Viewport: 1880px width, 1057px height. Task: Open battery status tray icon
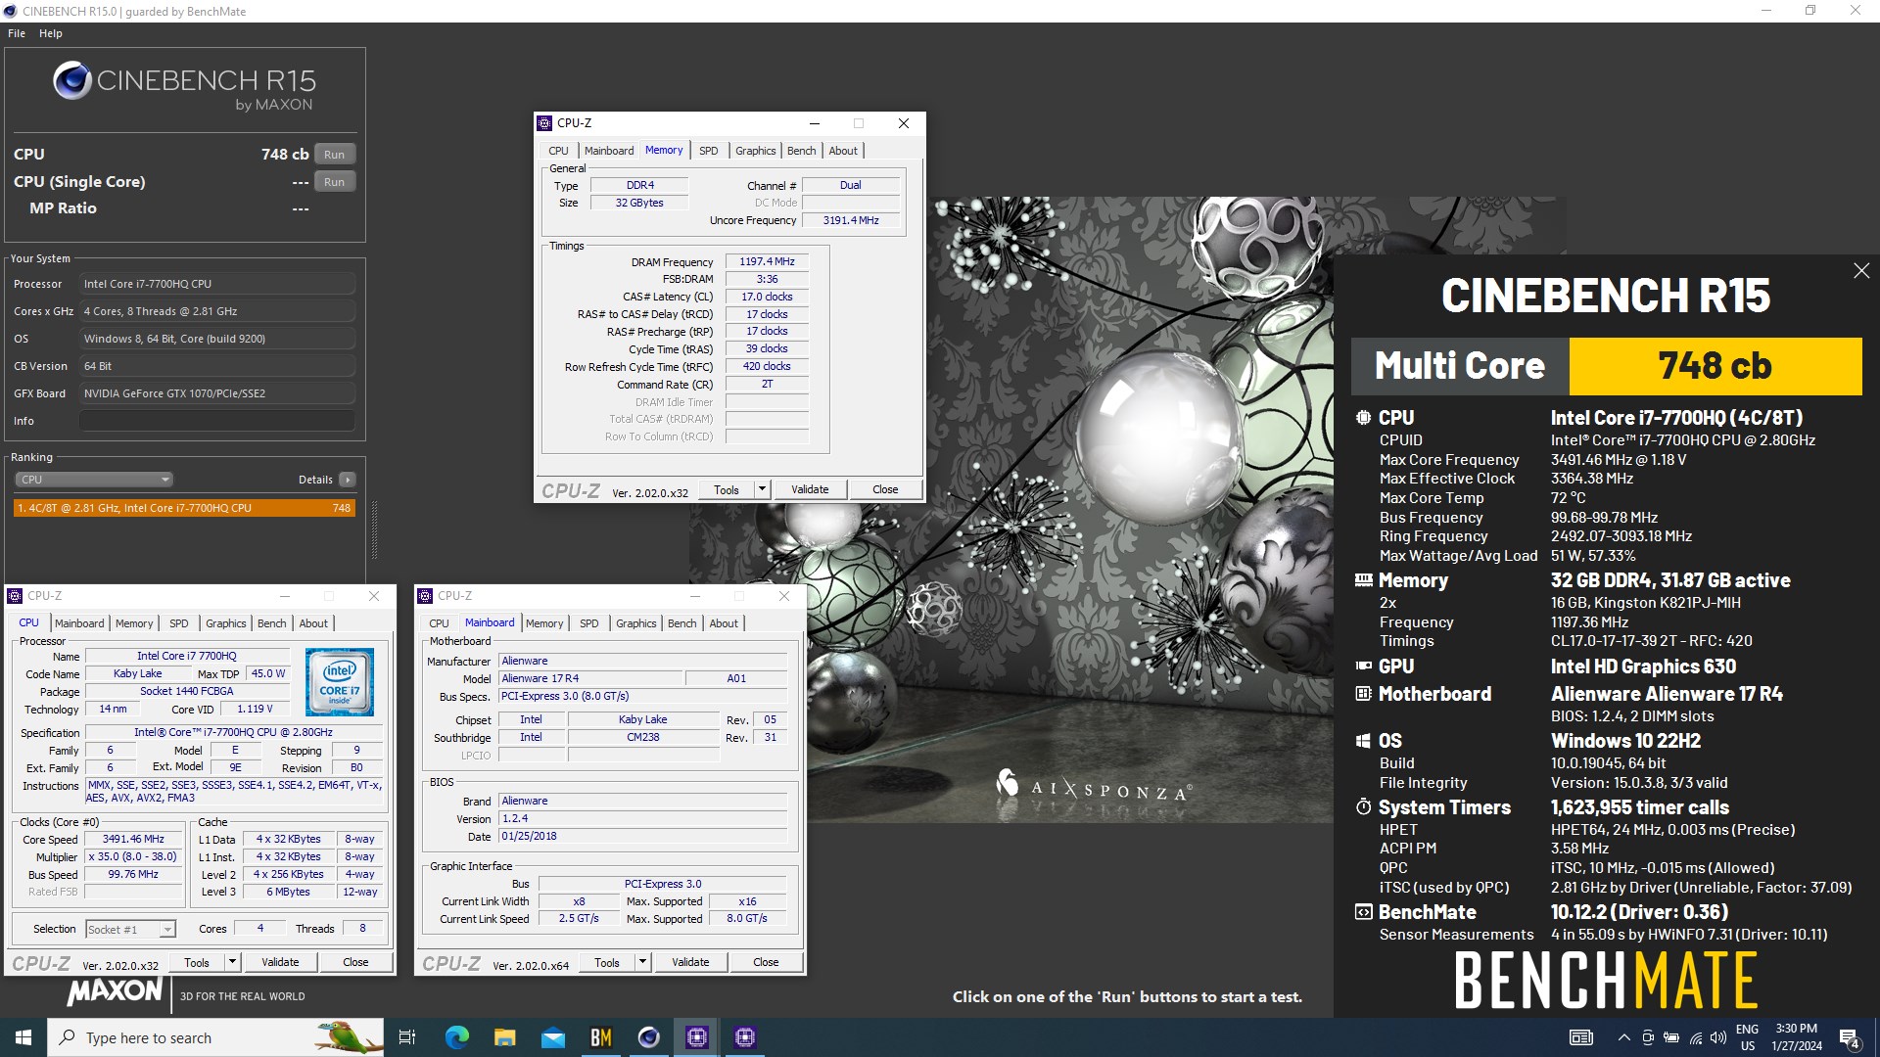[x=1671, y=1037]
